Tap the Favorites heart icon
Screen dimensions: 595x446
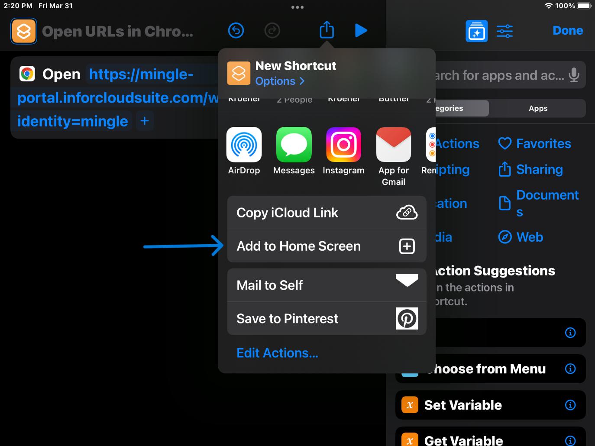(x=505, y=143)
